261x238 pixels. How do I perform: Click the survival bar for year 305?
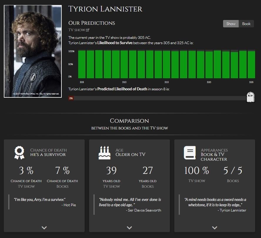click(x=82, y=64)
